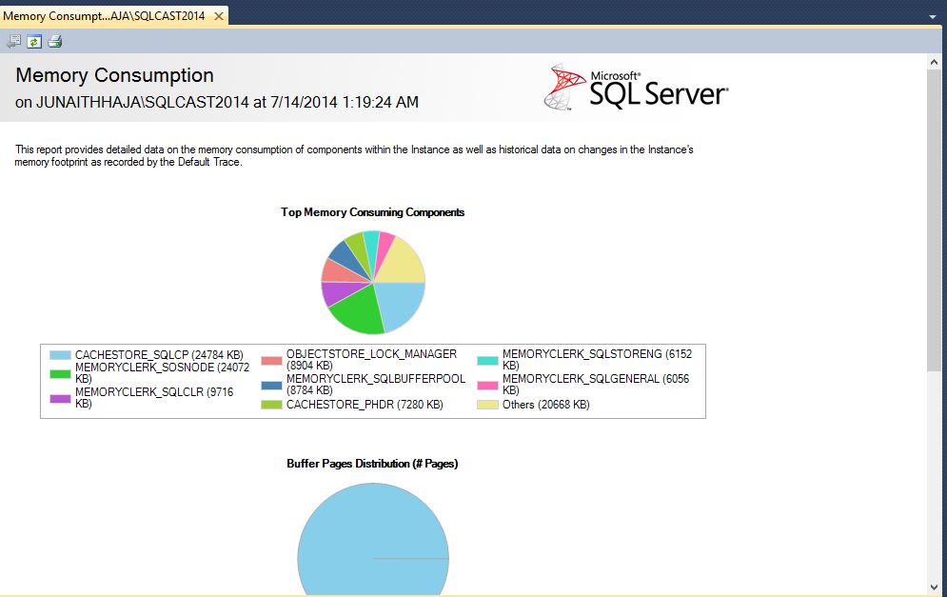Click the Top Memory Consuming Components heading
This screenshot has height=597, width=947.
373,212
